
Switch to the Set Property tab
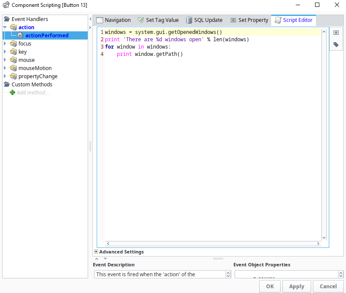pyautogui.click(x=250, y=20)
